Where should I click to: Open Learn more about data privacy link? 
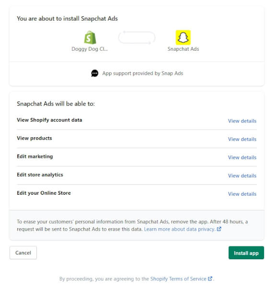[180, 229]
